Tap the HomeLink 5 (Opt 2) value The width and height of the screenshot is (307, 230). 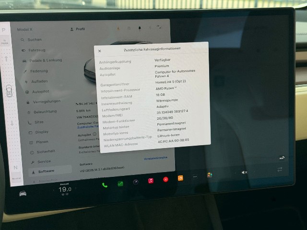(x=171, y=82)
